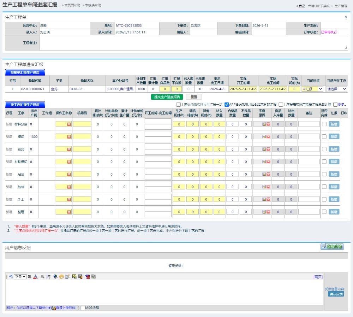Screen dimensions: 353x317
Task: Open the 当前所在工序 请选择 dropdown
Action: point(336,89)
